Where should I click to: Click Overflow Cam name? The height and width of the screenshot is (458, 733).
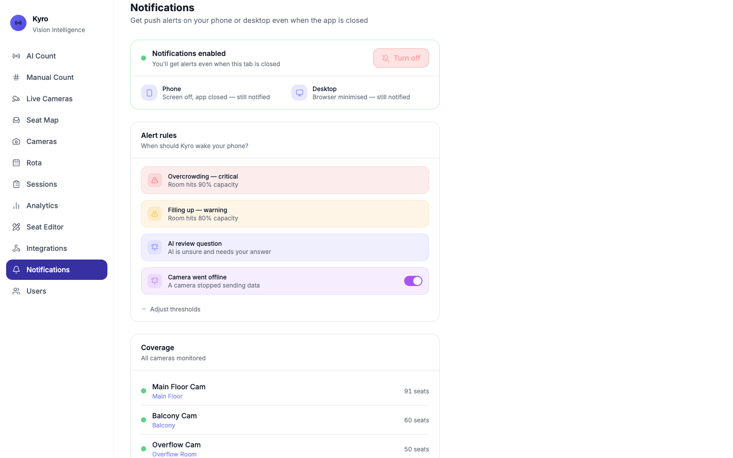(177, 445)
